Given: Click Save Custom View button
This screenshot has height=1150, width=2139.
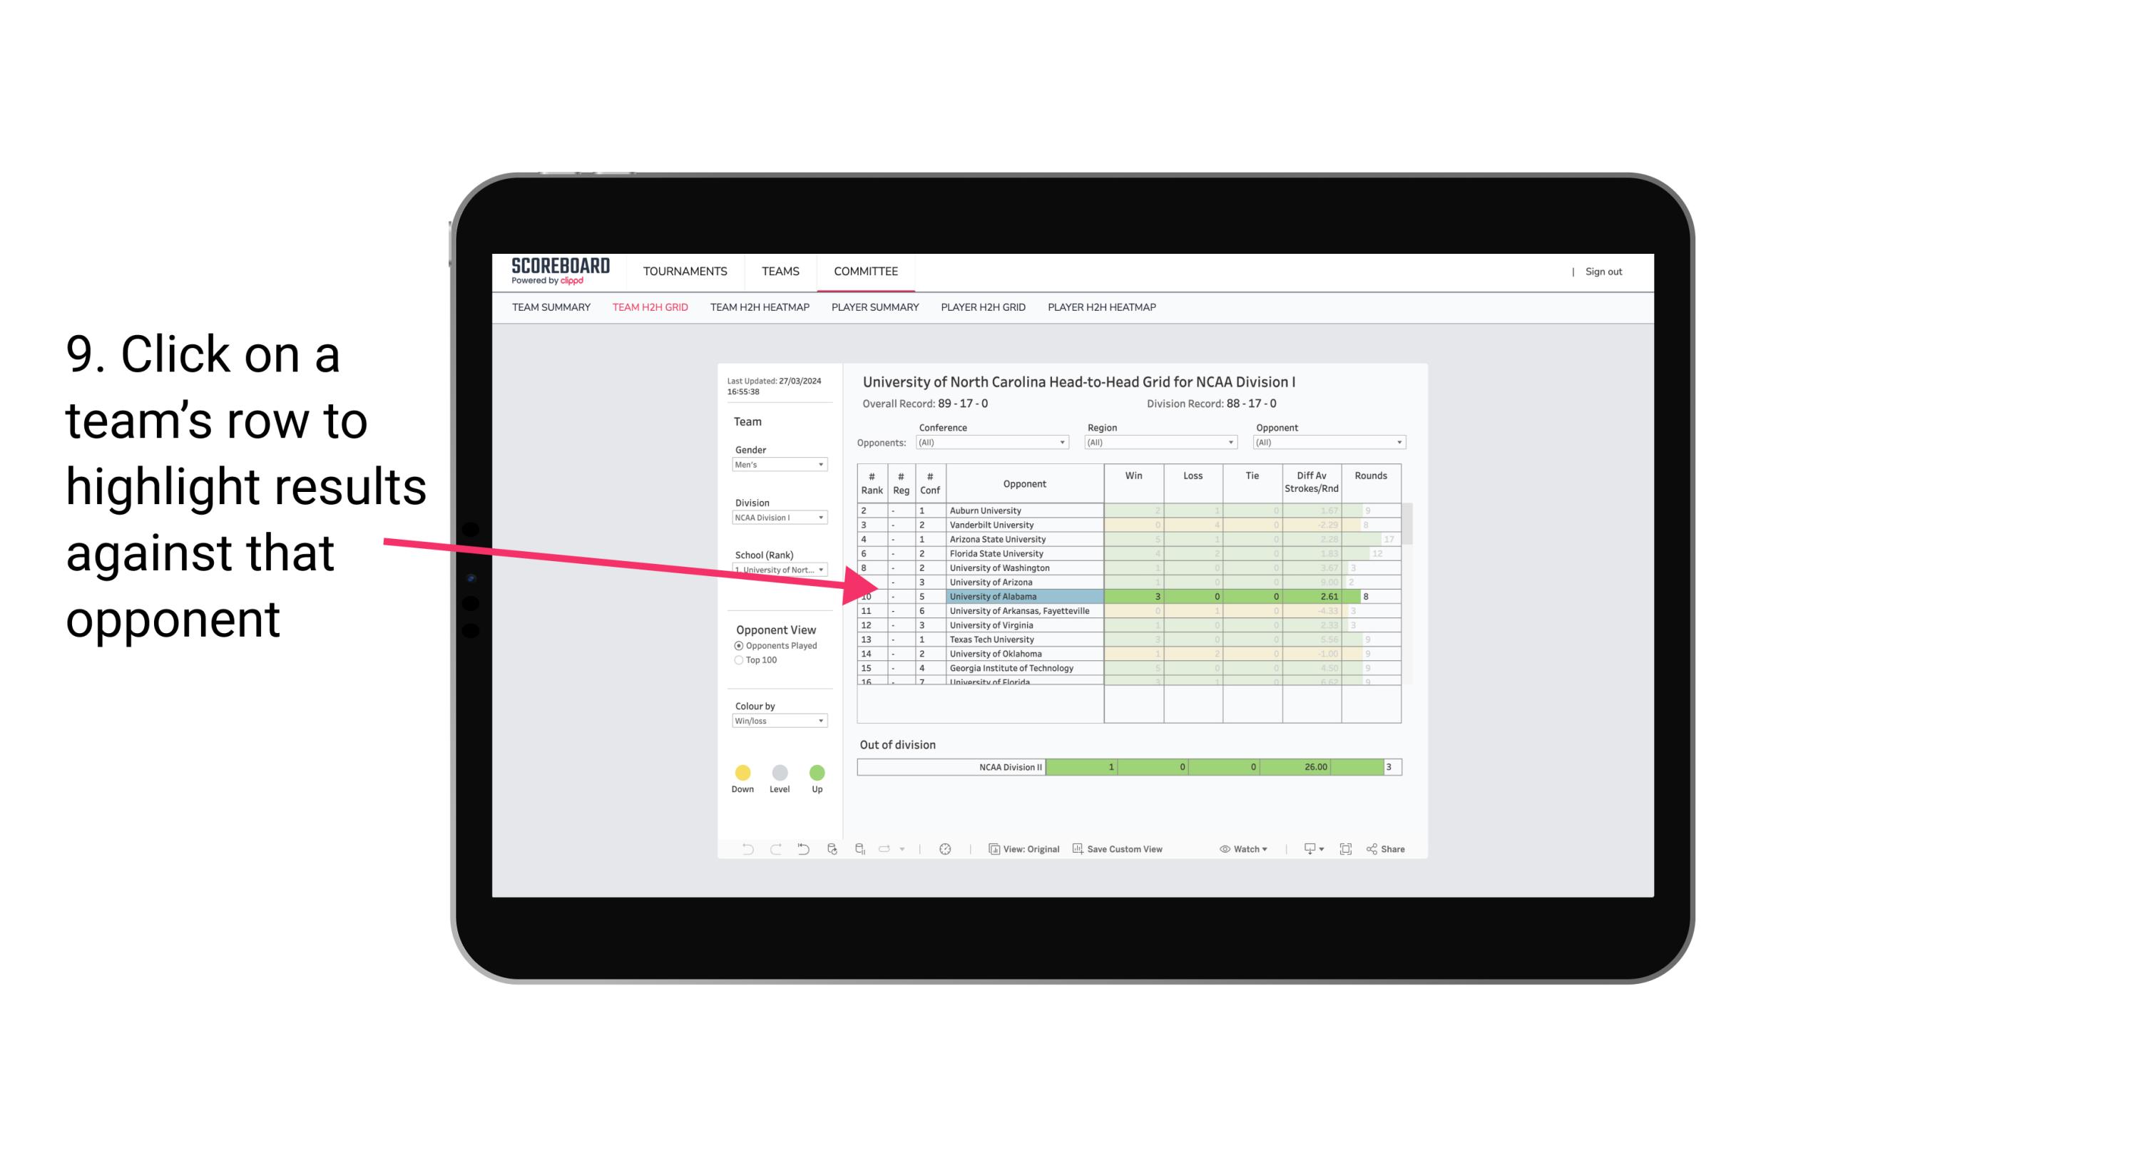Looking at the screenshot, I should coord(1122,850).
